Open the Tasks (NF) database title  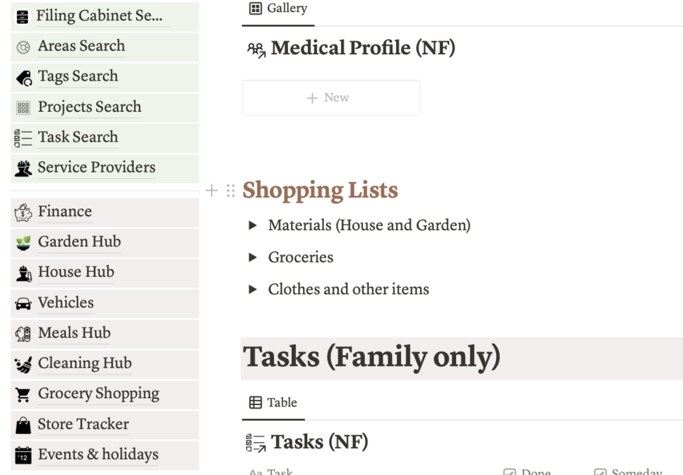[319, 442]
